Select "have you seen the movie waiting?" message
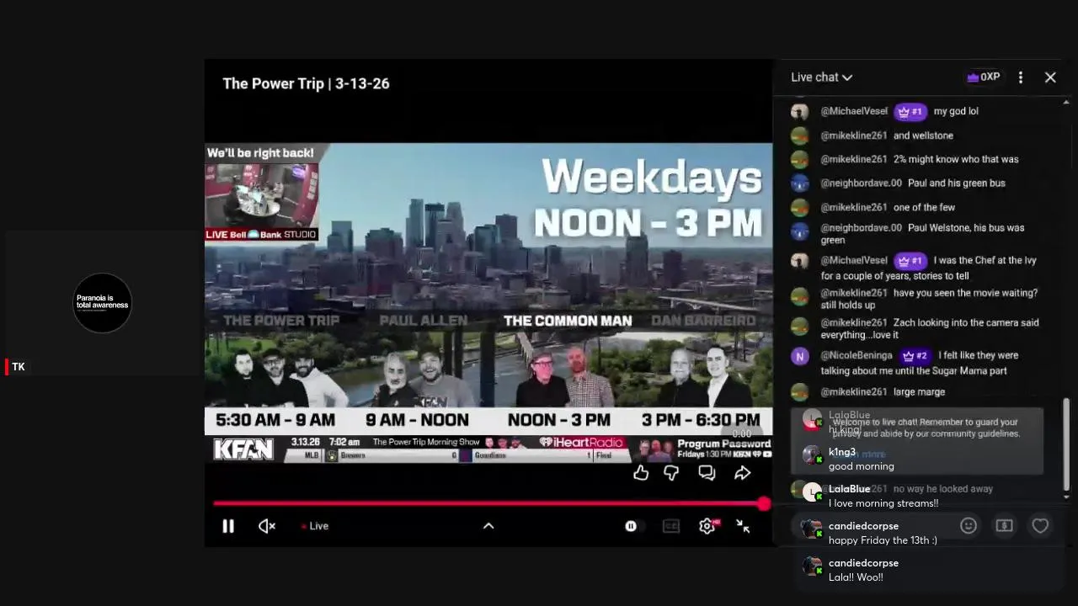This screenshot has height=606, width=1078. (x=929, y=299)
